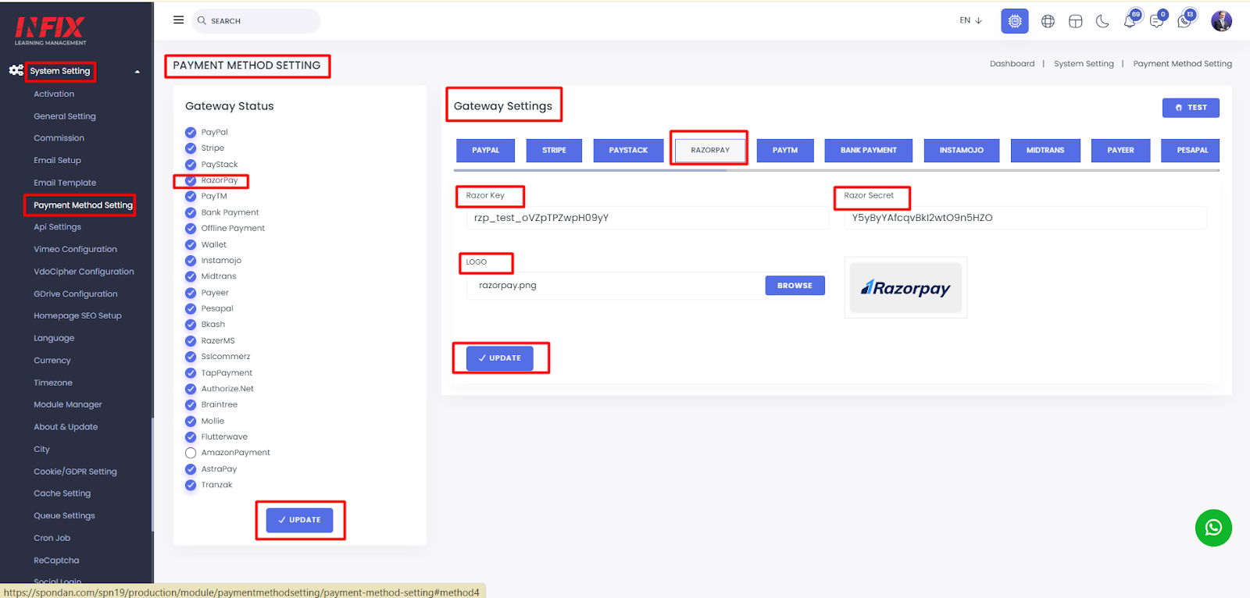This screenshot has width=1250, height=598.
Task: Collapse the System Setting menu arrow
Action: (137, 72)
